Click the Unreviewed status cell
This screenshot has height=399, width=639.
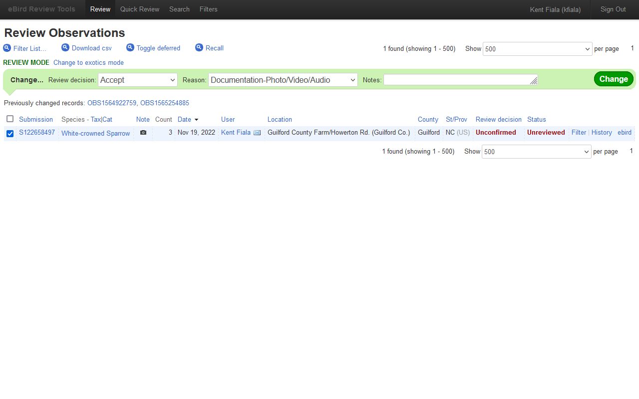coord(546,133)
